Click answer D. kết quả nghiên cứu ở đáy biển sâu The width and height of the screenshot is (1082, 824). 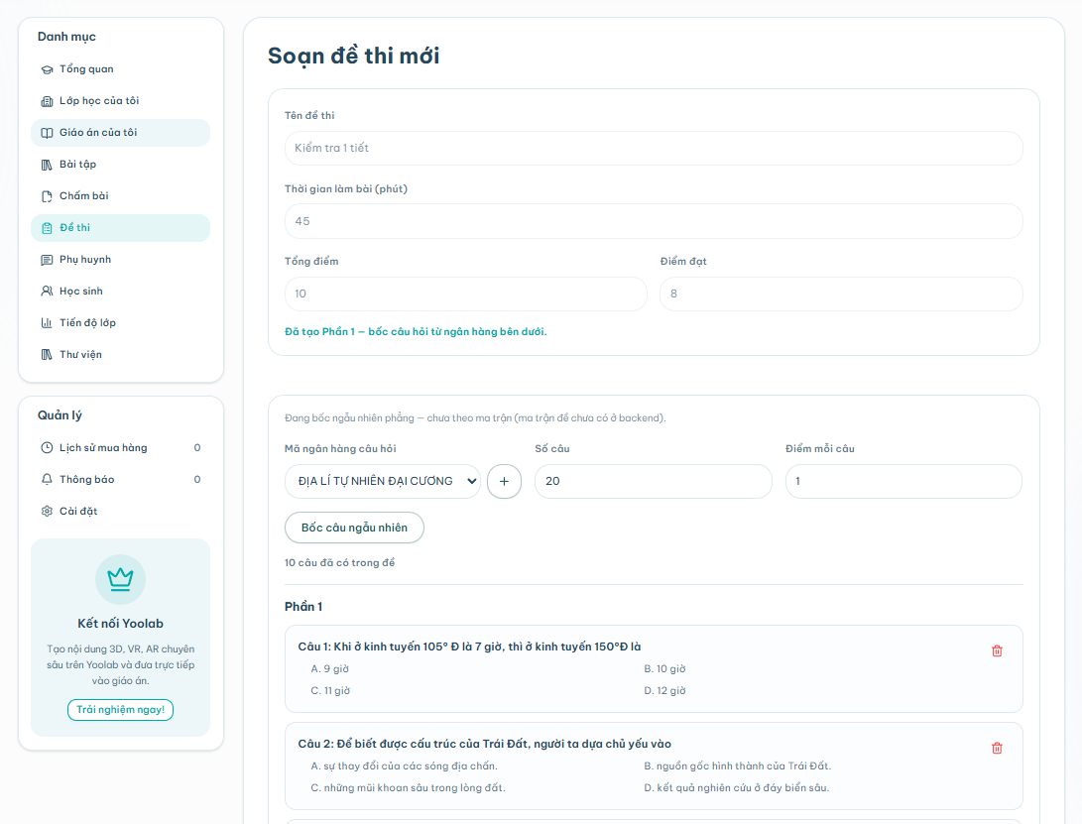736,788
